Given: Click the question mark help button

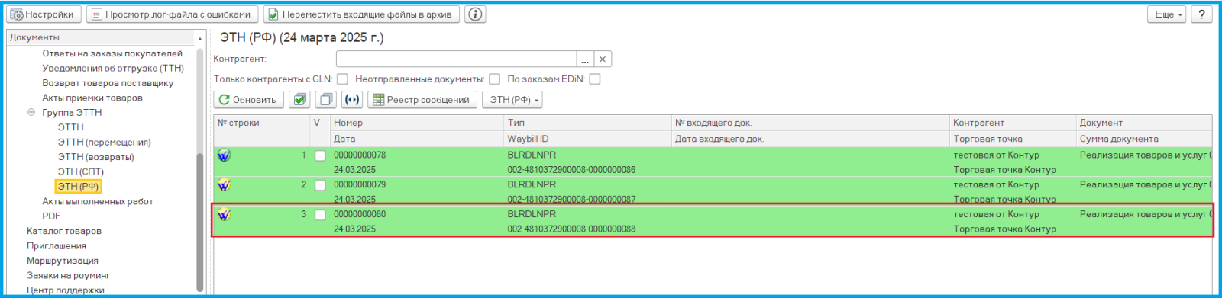Looking at the screenshot, I should 1202,14.
